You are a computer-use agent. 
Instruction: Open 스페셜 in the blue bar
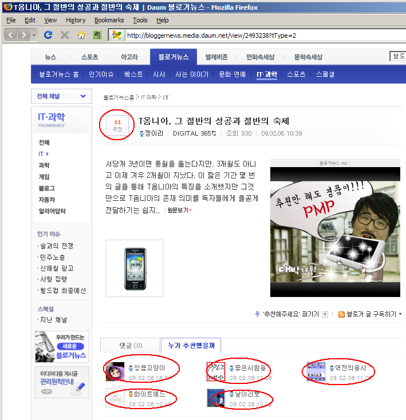[325, 74]
